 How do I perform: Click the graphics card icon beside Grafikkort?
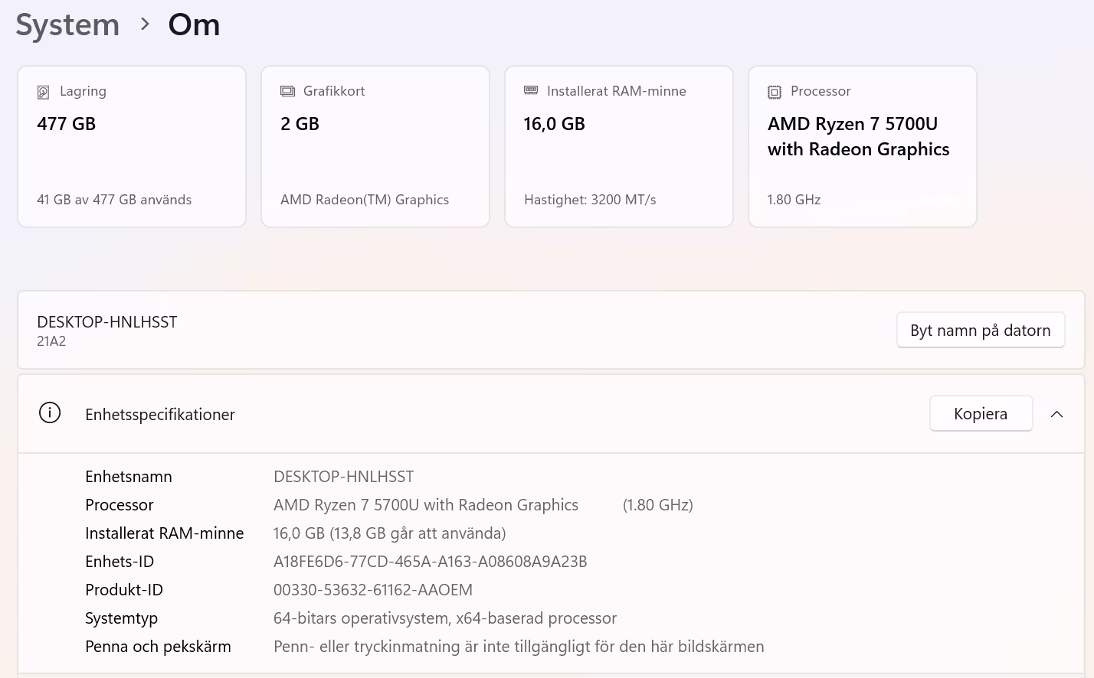(287, 92)
